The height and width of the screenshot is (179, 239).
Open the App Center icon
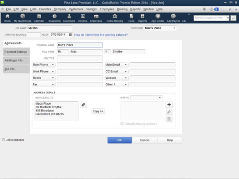[x=157, y=18]
